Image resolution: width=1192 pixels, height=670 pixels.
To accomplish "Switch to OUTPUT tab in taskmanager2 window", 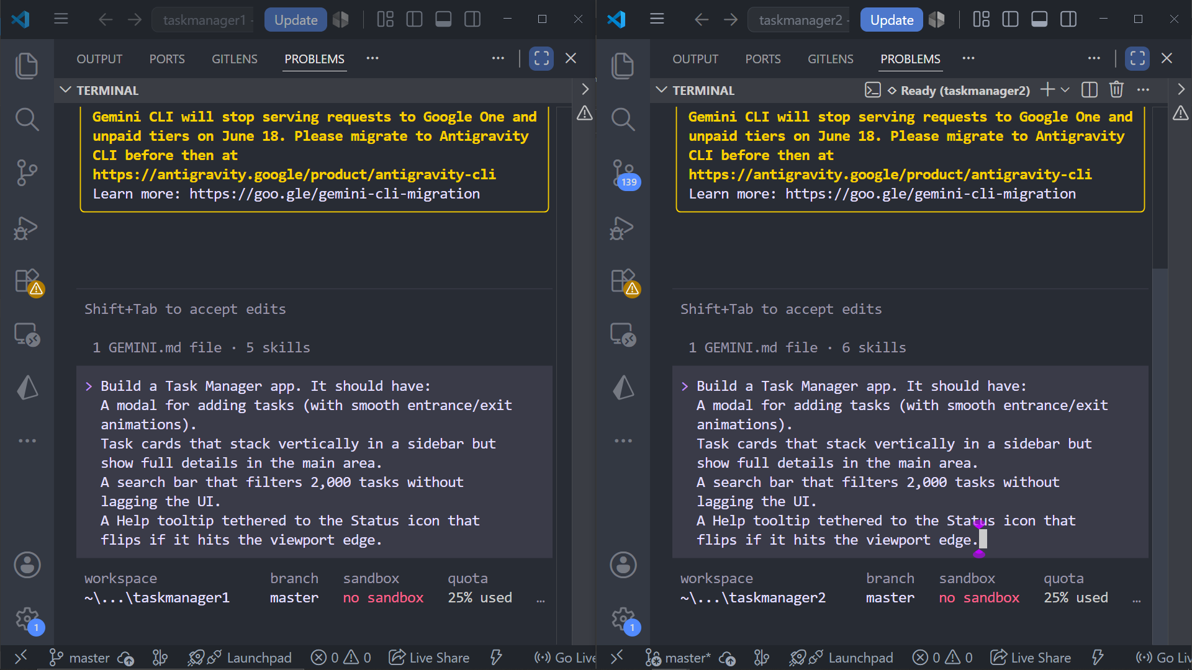I will click(695, 59).
